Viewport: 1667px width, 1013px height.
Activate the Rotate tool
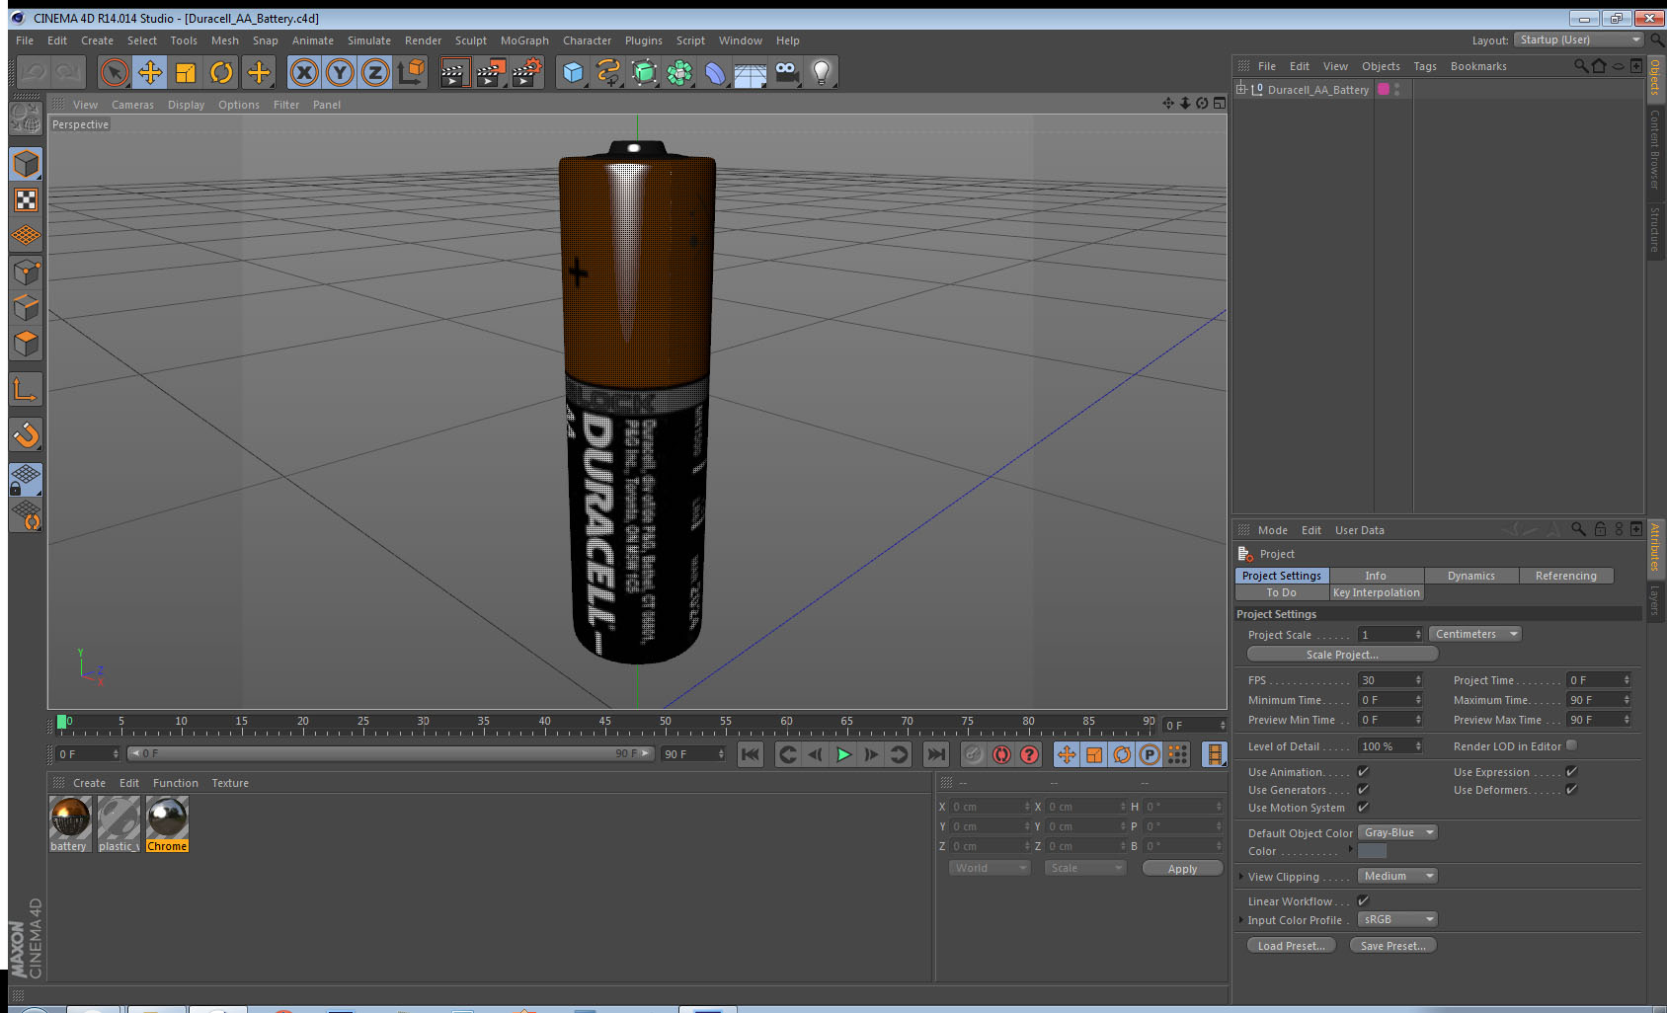pyautogui.click(x=221, y=72)
